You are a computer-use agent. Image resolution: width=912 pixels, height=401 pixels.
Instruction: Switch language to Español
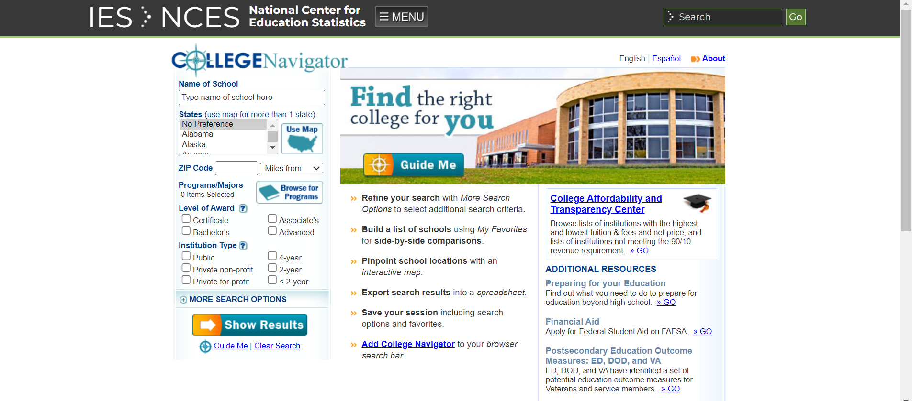666,58
